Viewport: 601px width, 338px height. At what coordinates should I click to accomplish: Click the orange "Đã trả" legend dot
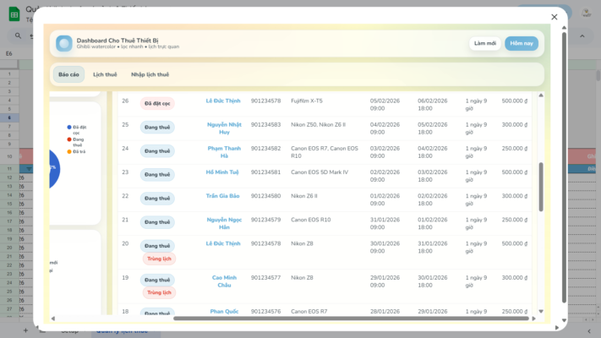point(69,151)
